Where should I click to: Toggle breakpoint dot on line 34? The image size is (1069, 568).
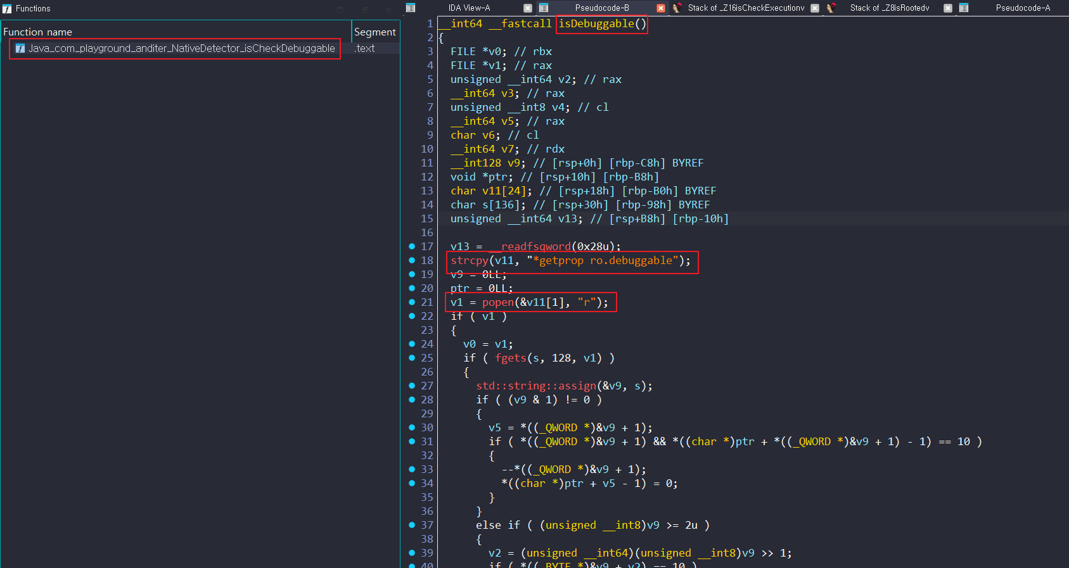tap(412, 483)
